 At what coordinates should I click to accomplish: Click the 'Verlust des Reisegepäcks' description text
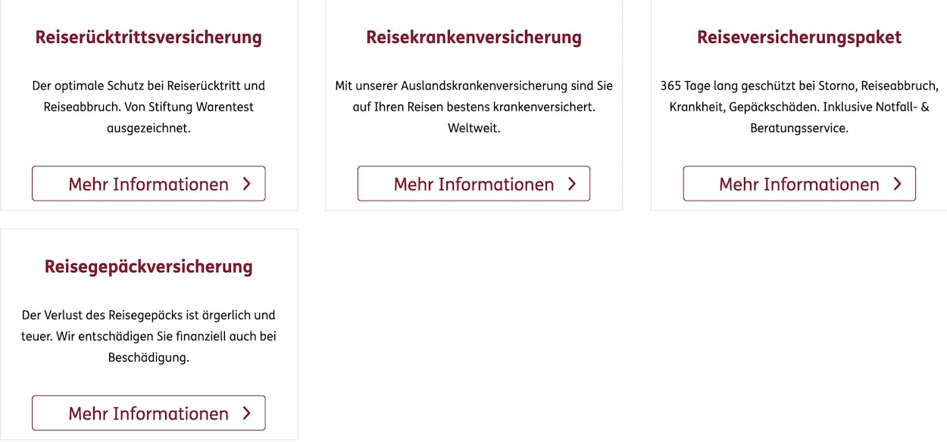click(x=148, y=315)
